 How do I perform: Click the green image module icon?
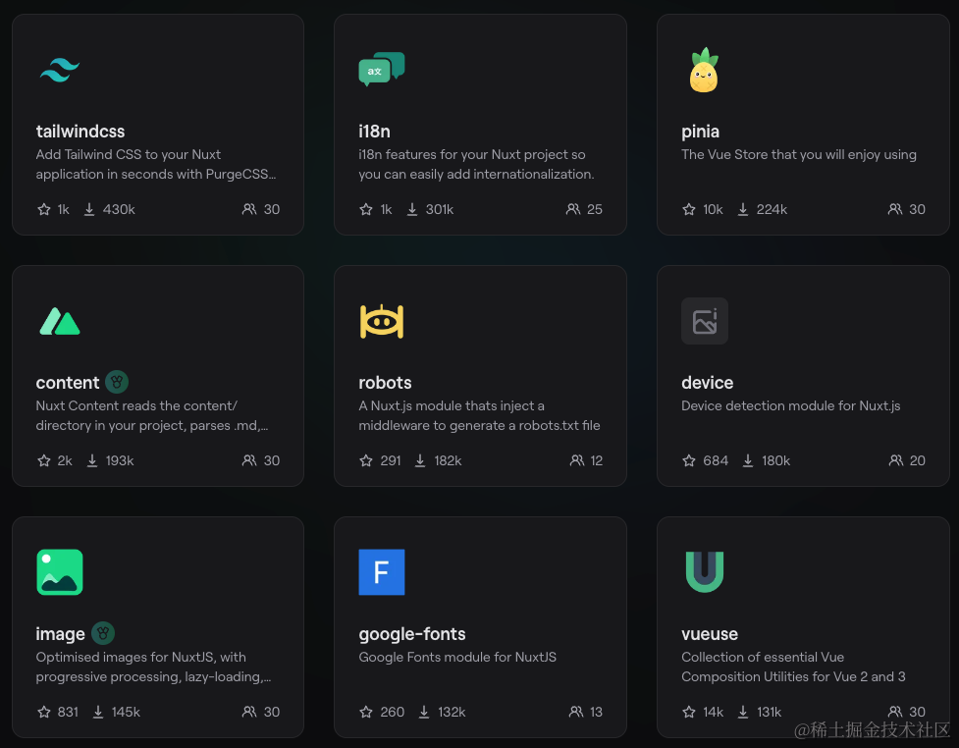[59, 572]
